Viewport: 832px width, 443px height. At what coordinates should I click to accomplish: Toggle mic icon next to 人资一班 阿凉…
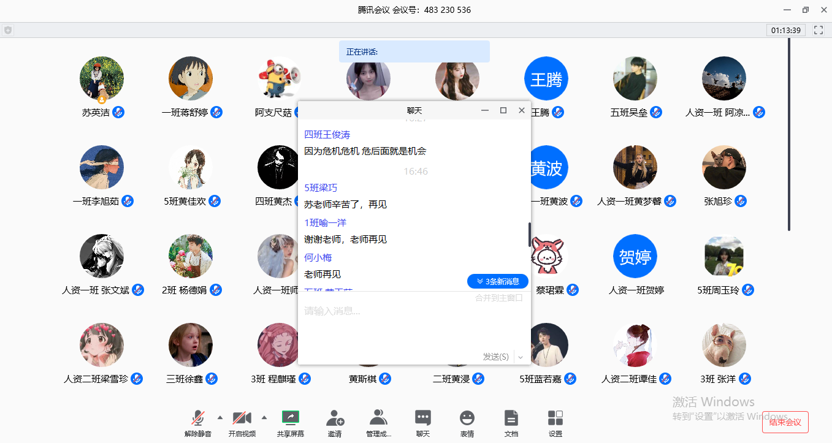tap(759, 112)
